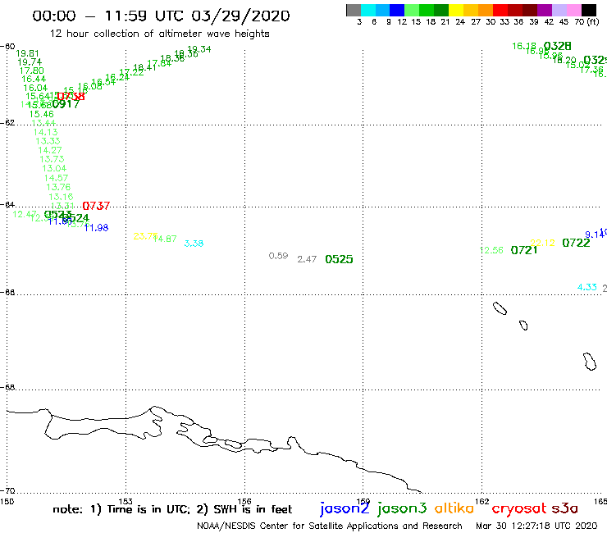Click the wave height value 14.57
The image size is (607, 533).
56,178
